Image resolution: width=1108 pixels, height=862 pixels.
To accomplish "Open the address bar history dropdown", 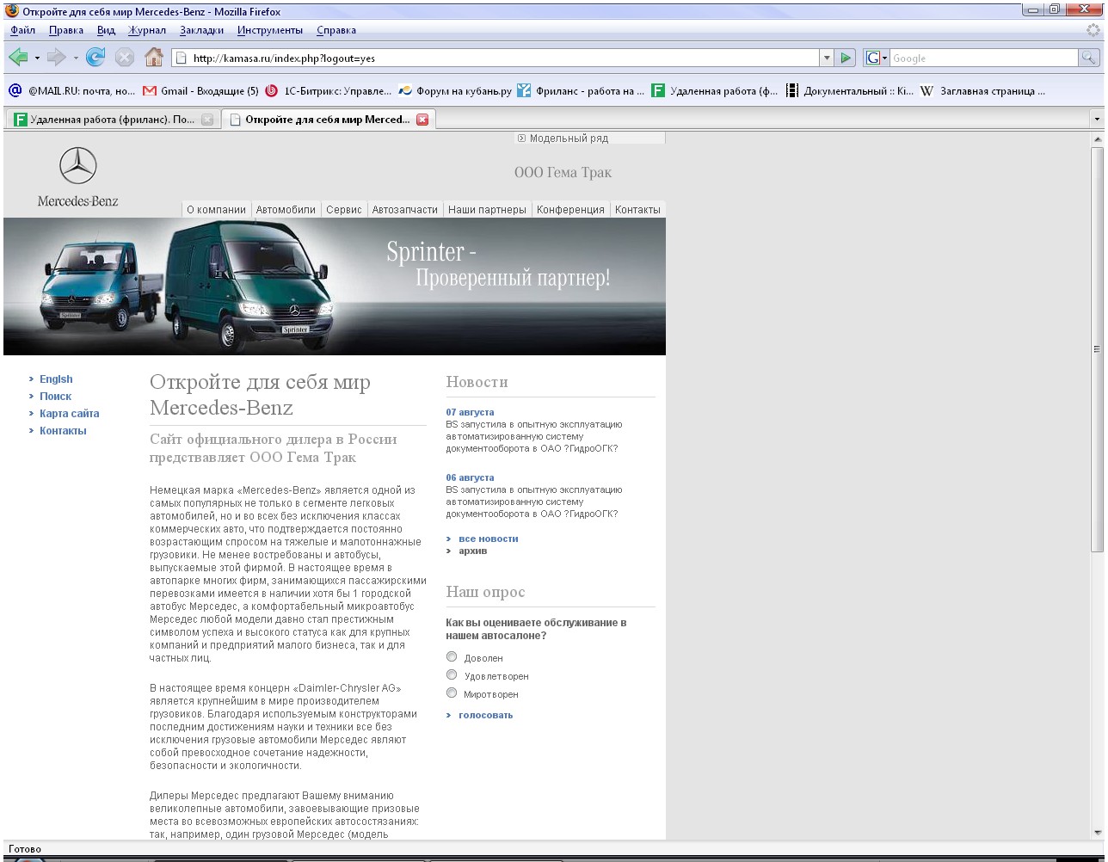I will pos(827,58).
